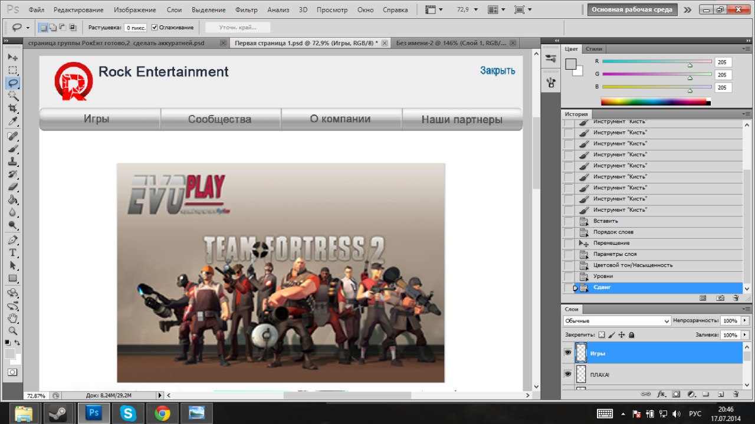755x424 pixels.
Task: Select the Crop tool
Action: [12, 109]
